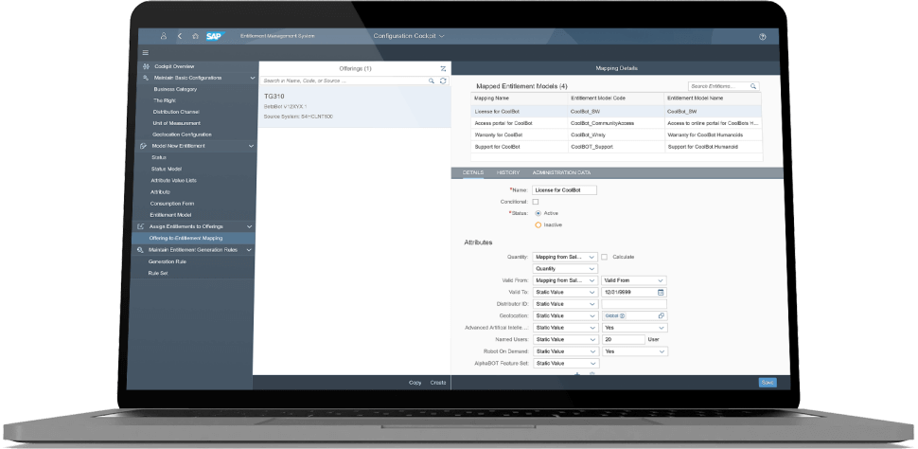Switch to the HISTORY tab
918x449 pixels.
[x=508, y=173]
